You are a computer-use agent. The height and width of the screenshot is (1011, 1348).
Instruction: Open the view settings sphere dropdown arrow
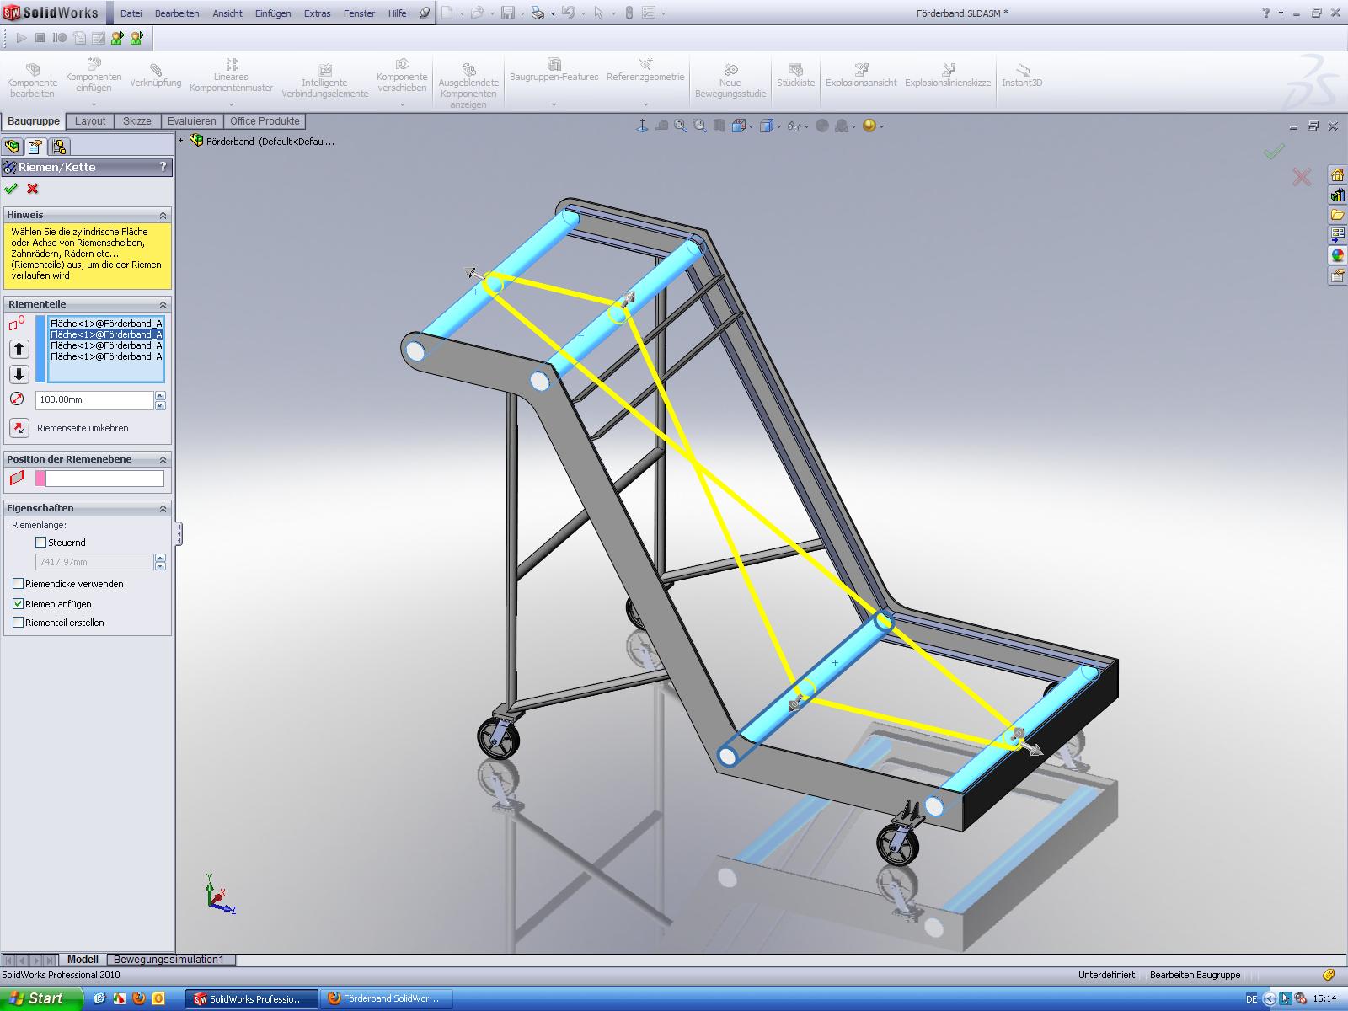point(882,127)
